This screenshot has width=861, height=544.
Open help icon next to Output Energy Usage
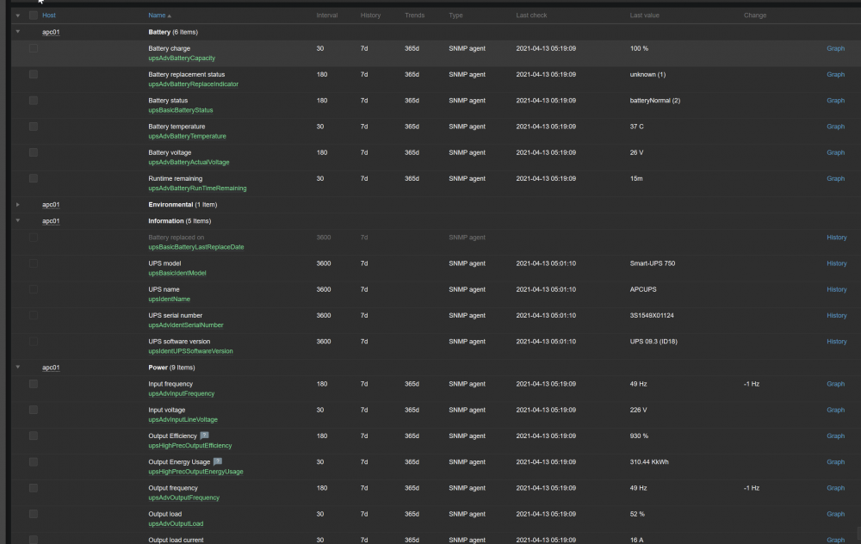click(x=218, y=461)
